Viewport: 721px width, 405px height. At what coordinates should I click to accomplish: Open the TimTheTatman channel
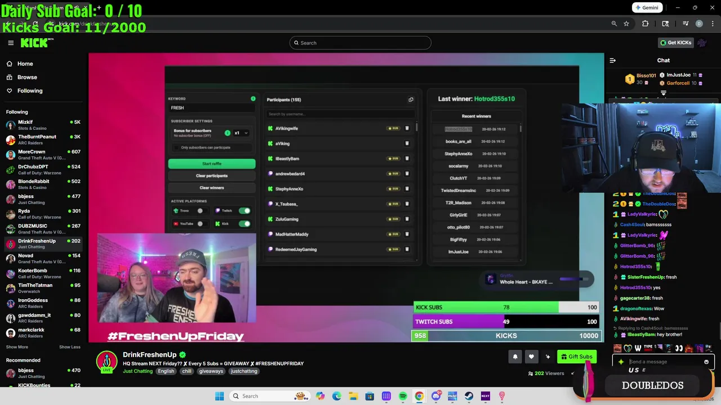pyautogui.click(x=44, y=288)
